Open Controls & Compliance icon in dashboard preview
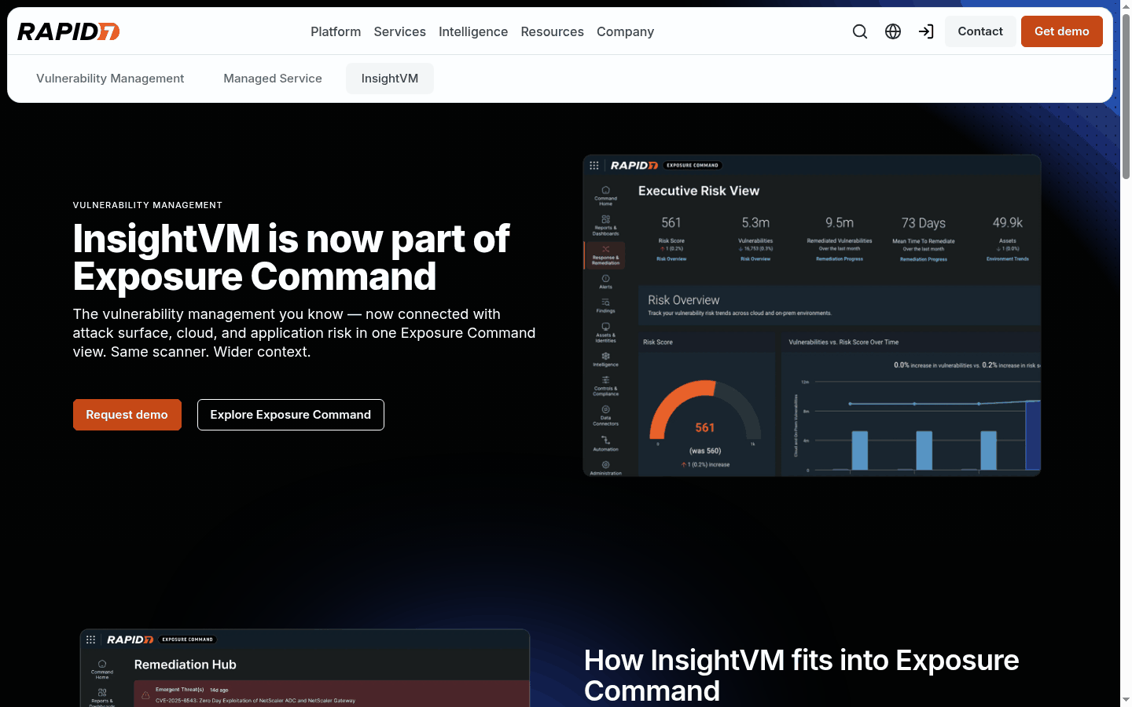 605,380
